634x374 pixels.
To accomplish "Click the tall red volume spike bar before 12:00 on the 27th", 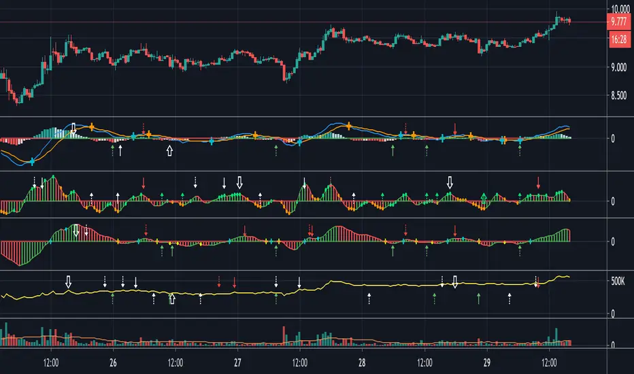I will coord(284,336).
